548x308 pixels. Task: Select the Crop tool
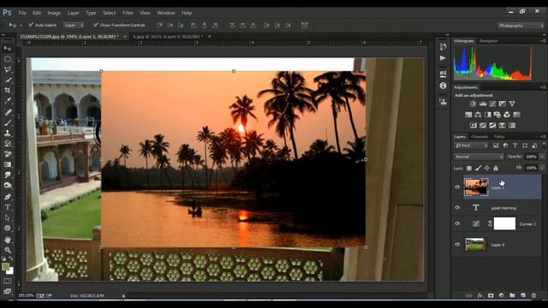click(8, 91)
